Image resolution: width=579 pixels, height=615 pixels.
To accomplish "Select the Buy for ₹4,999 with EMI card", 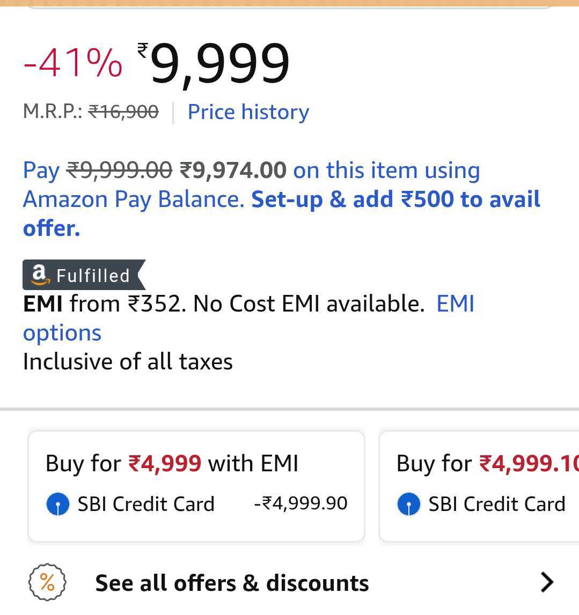I will [196, 486].
